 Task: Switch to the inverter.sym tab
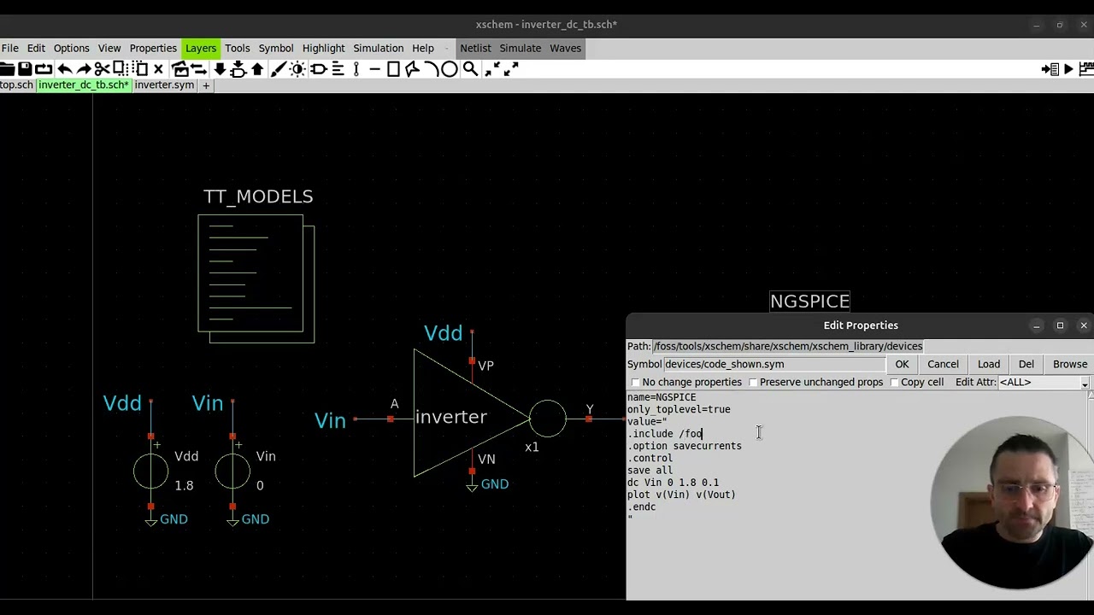(164, 85)
